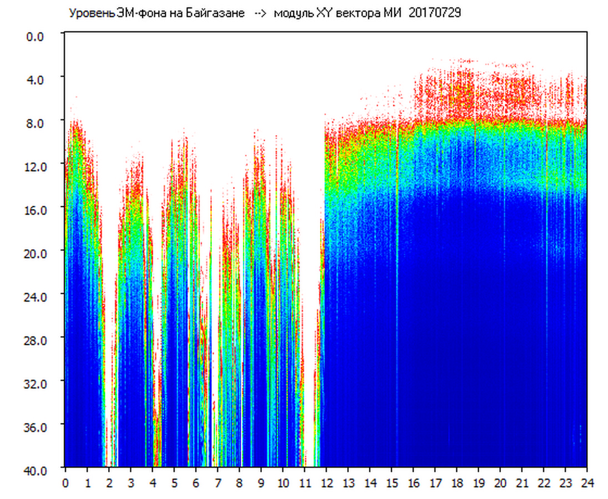This screenshot has height=499, width=608.
Task: Select the 3 hour tick label
Action: (x=130, y=482)
